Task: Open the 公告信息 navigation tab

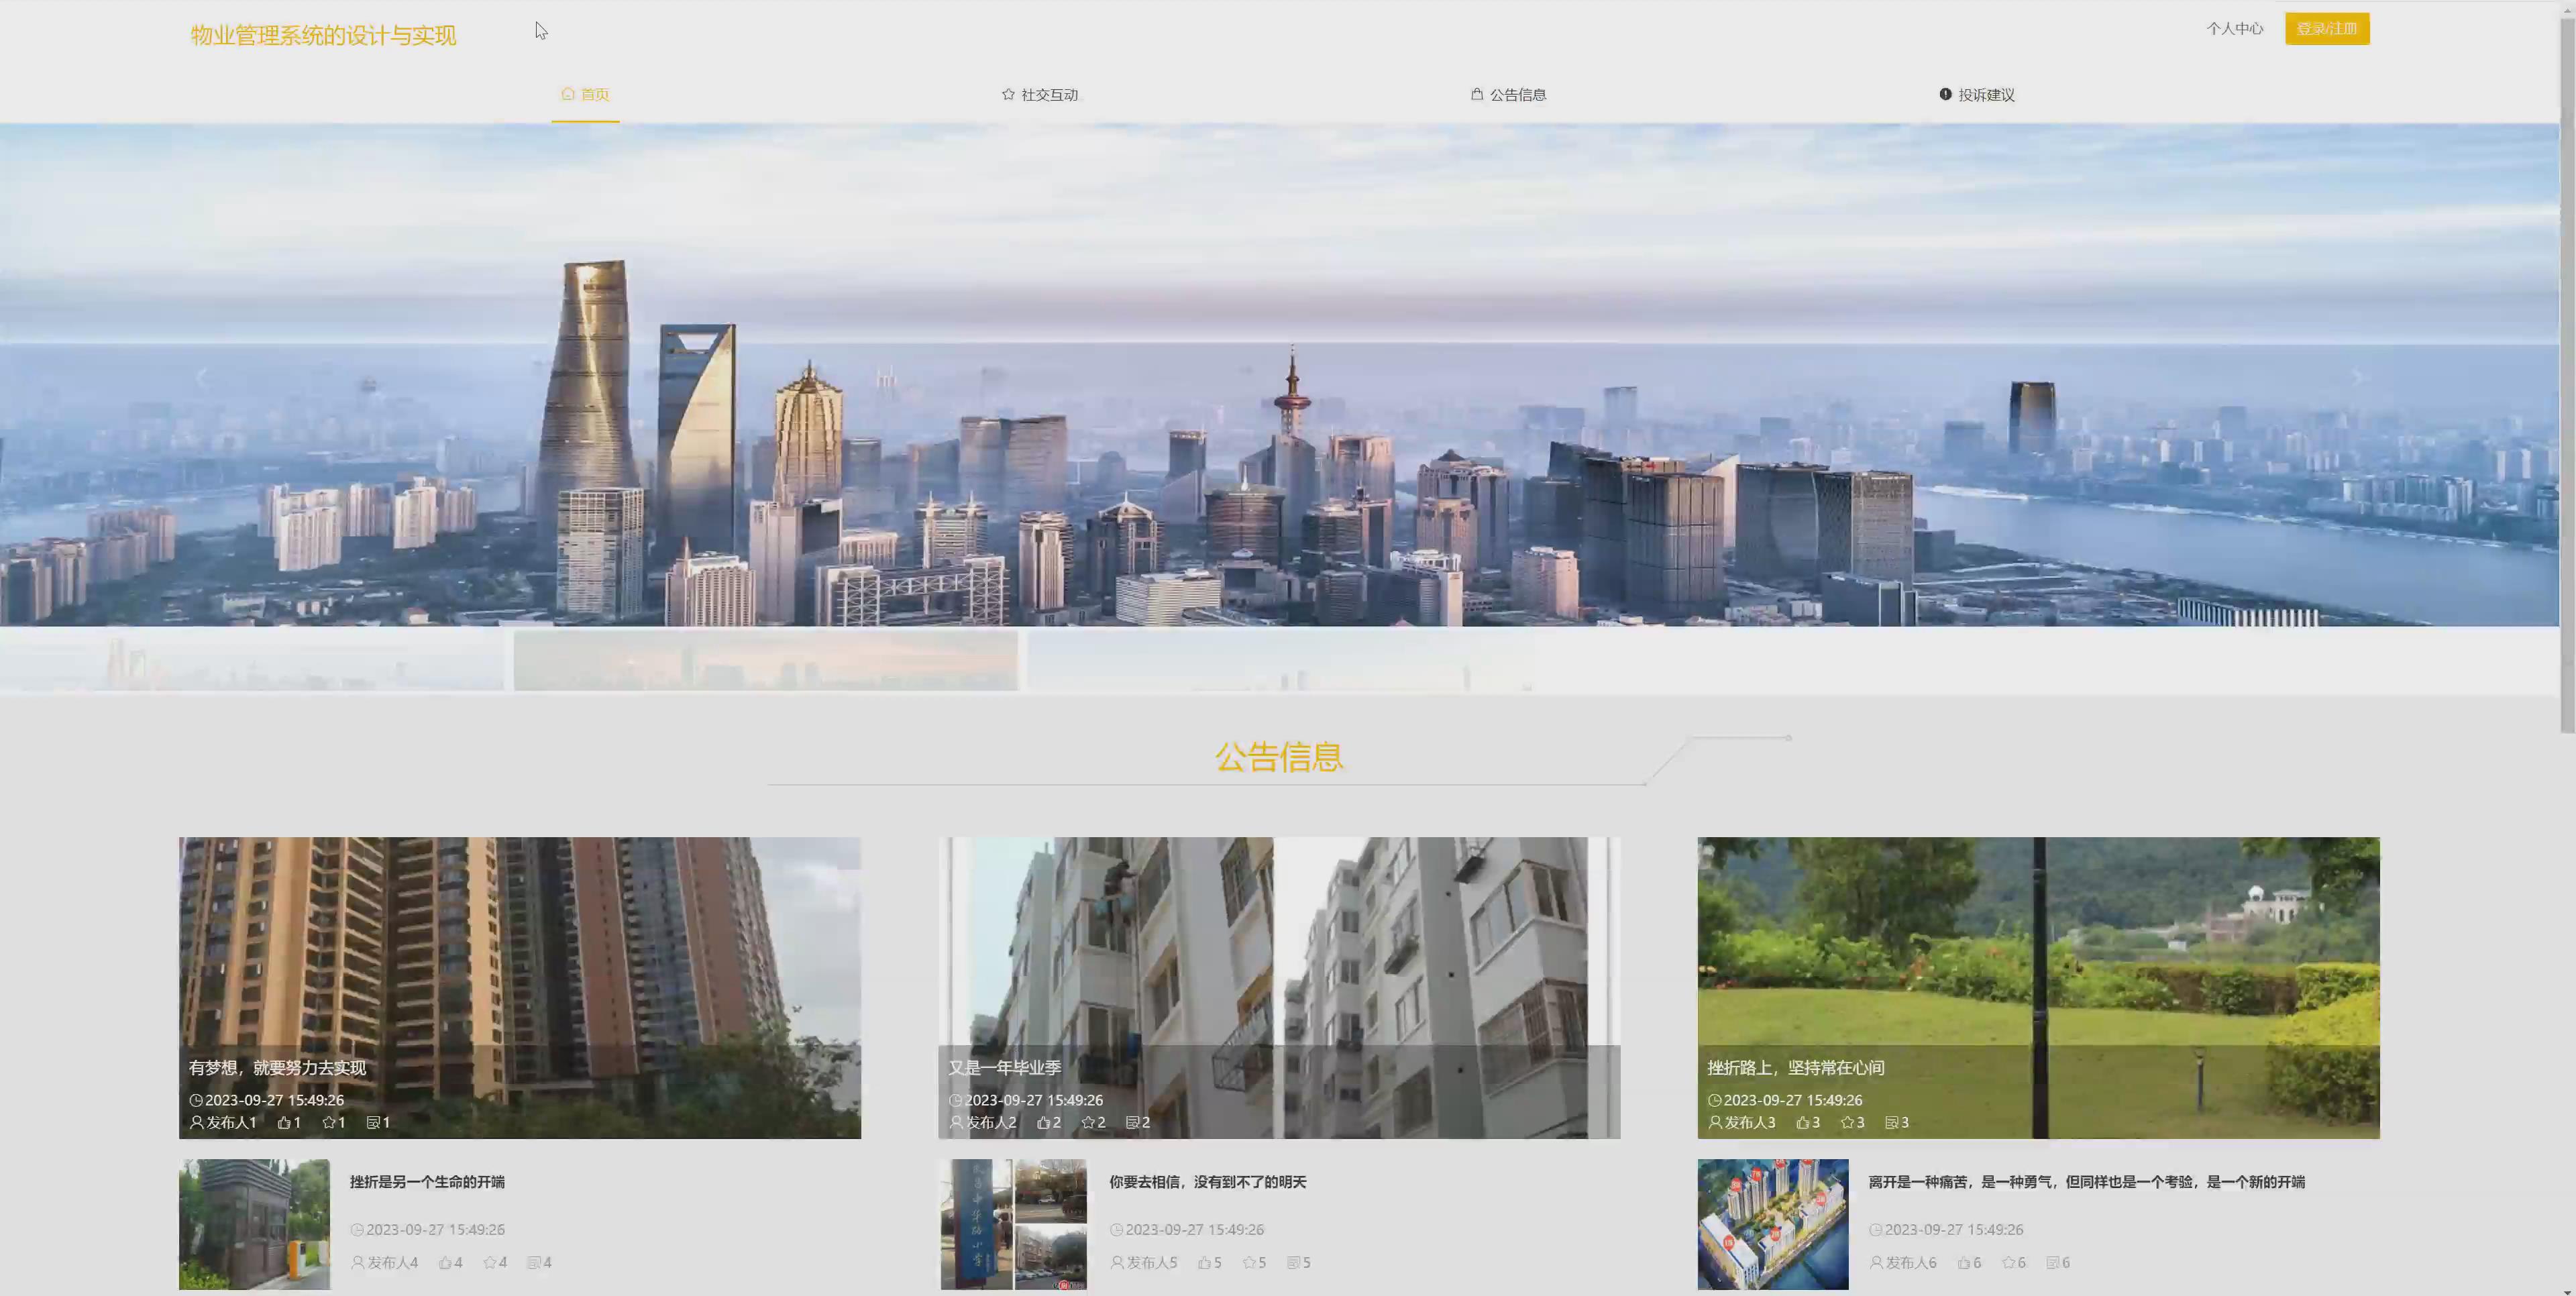Action: (x=1517, y=95)
